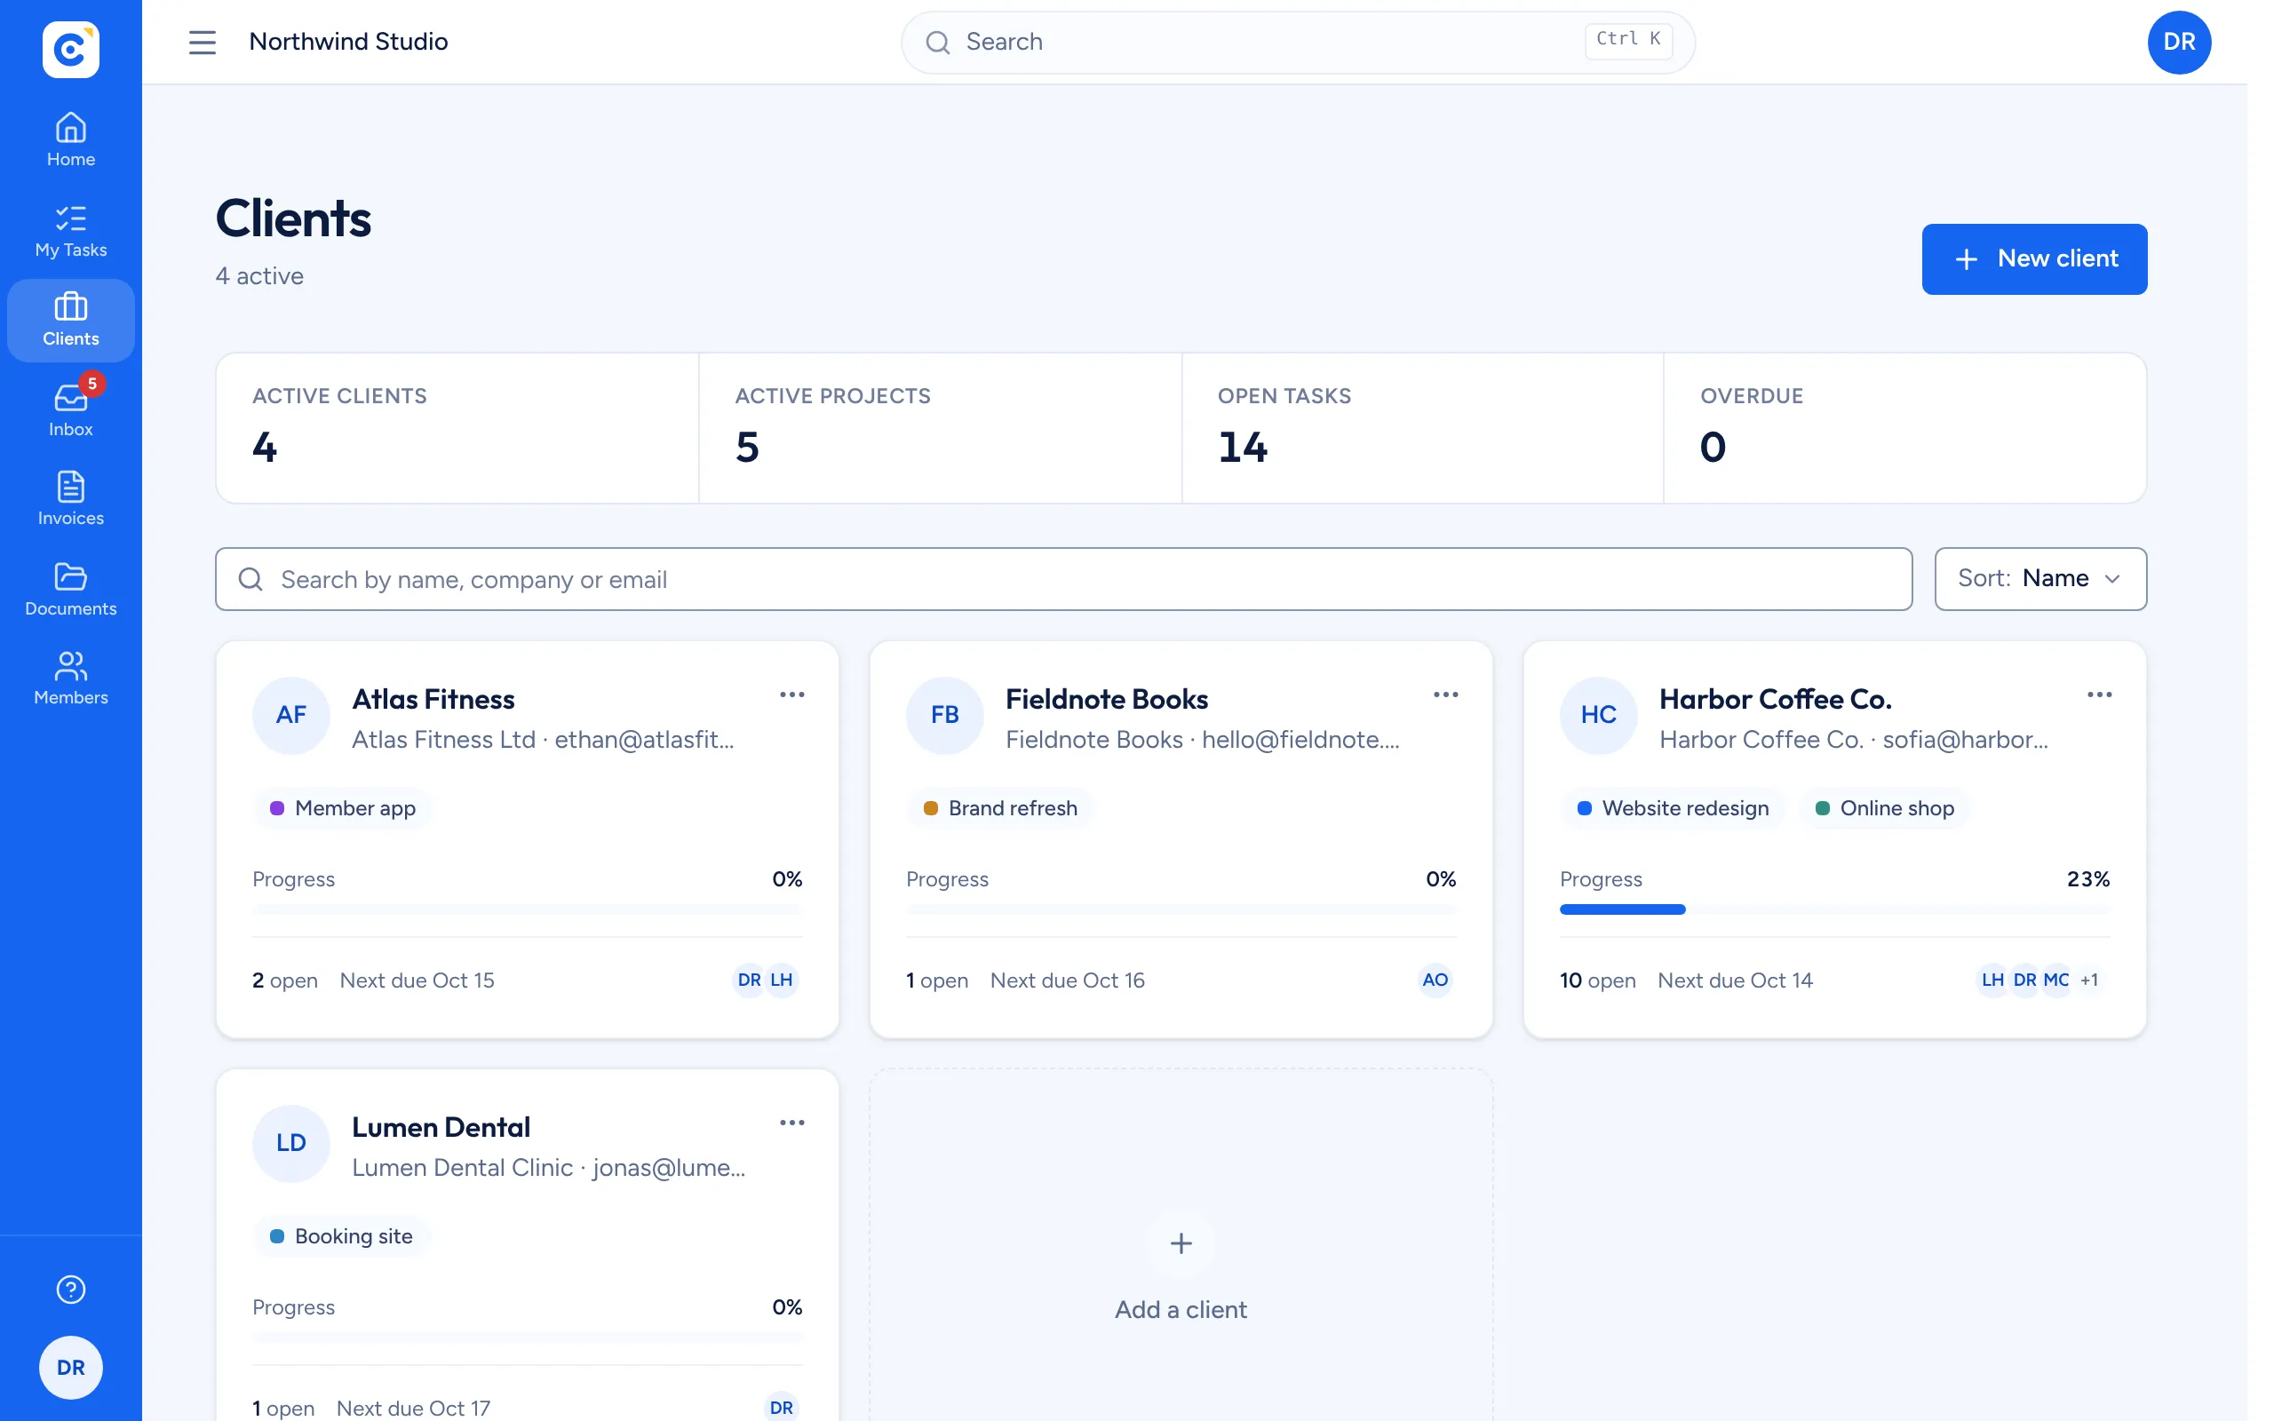Open Invoices from the sidebar
This screenshot has width=2274, height=1421.
click(x=70, y=499)
